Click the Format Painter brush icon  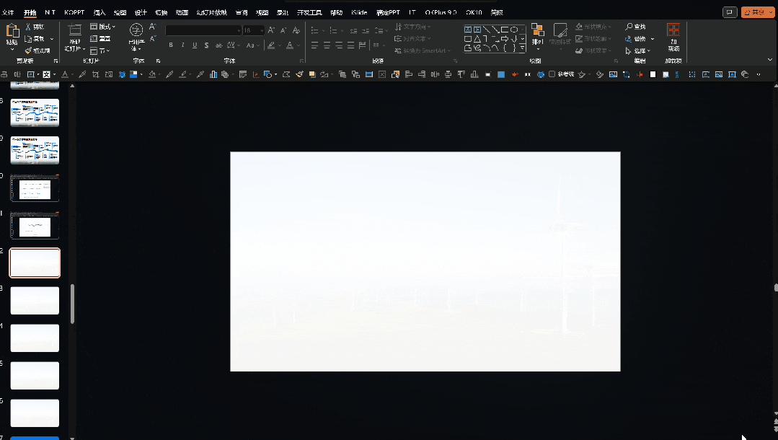point(28,50)
